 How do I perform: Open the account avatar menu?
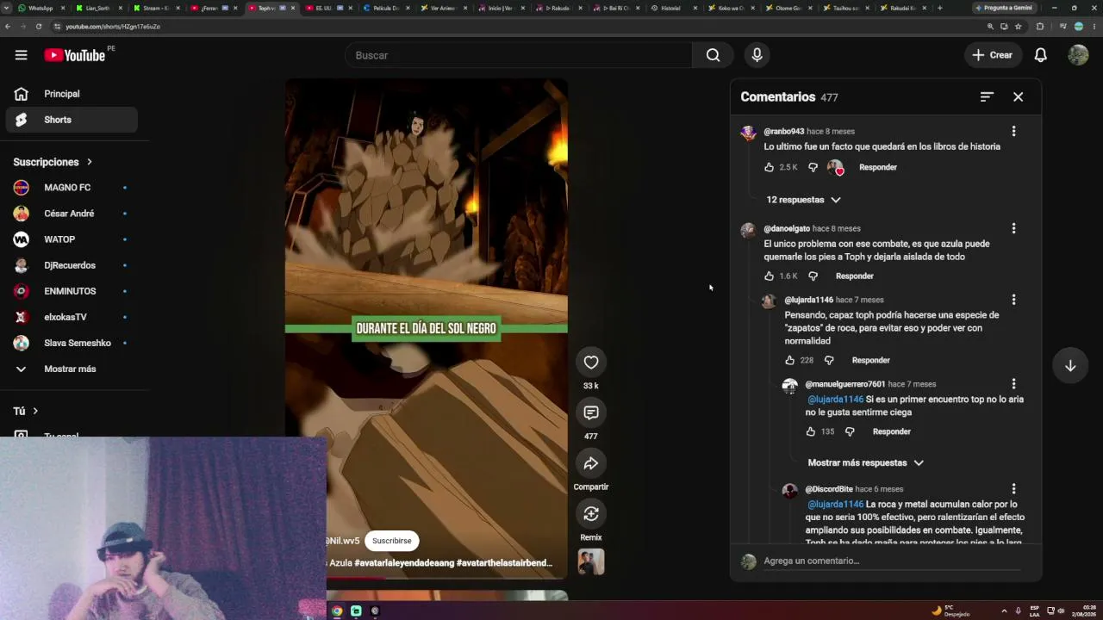(x=1078, y=55)
